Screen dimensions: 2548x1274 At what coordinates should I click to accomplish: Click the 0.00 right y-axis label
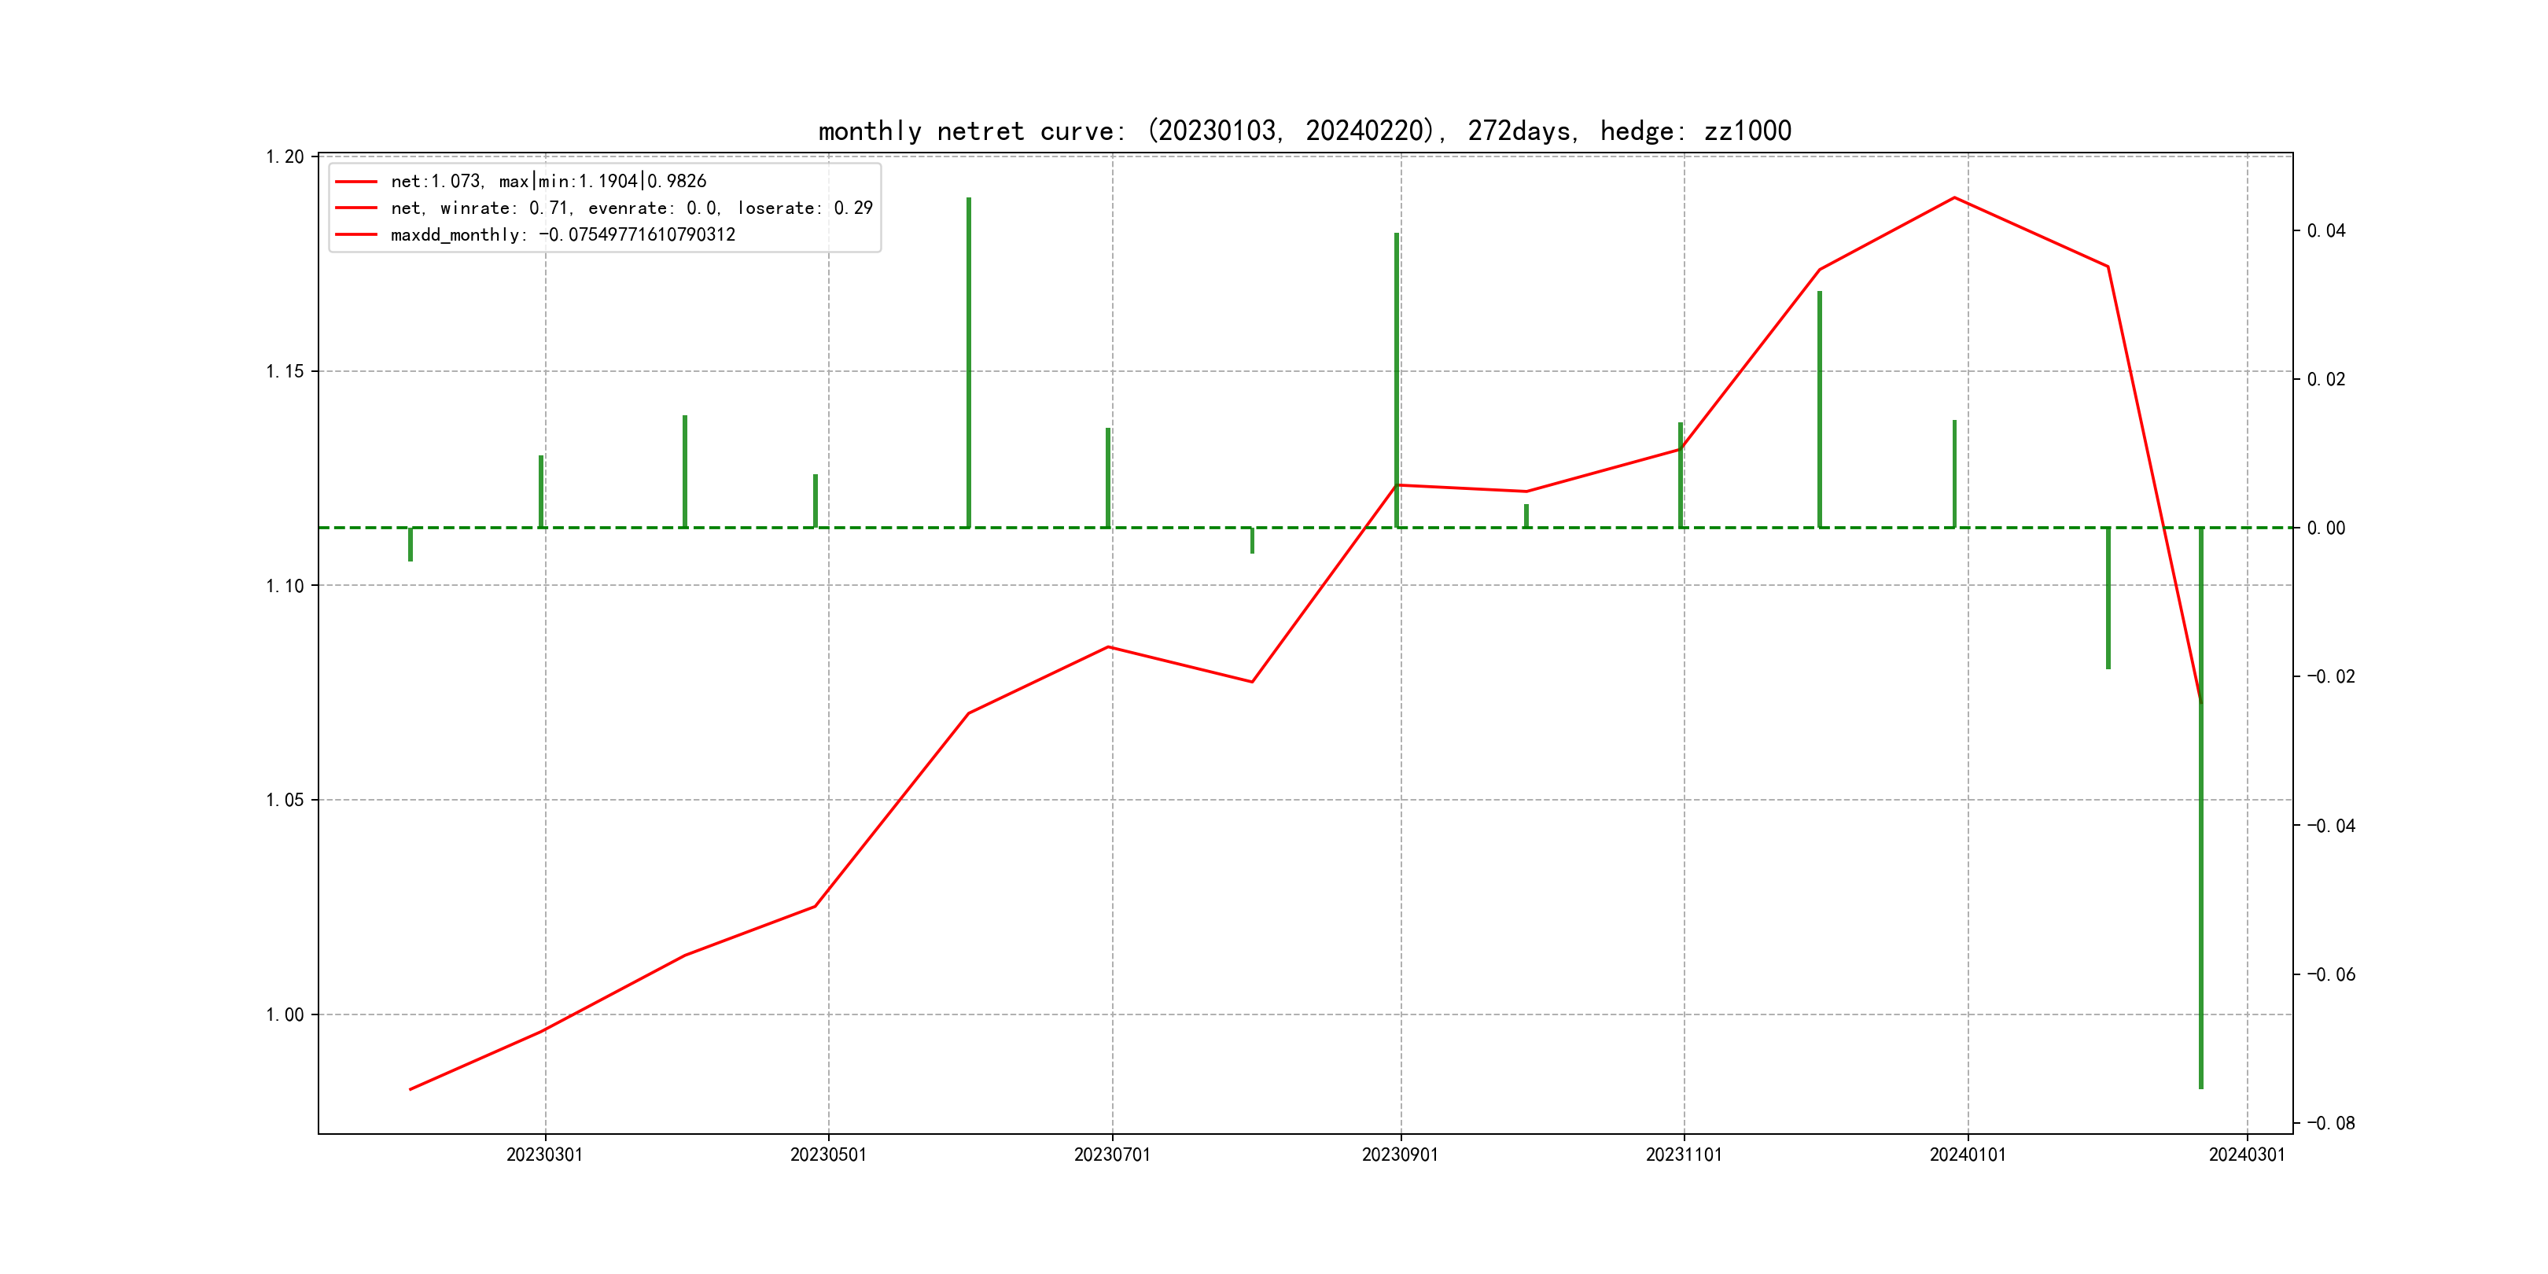2325,528
